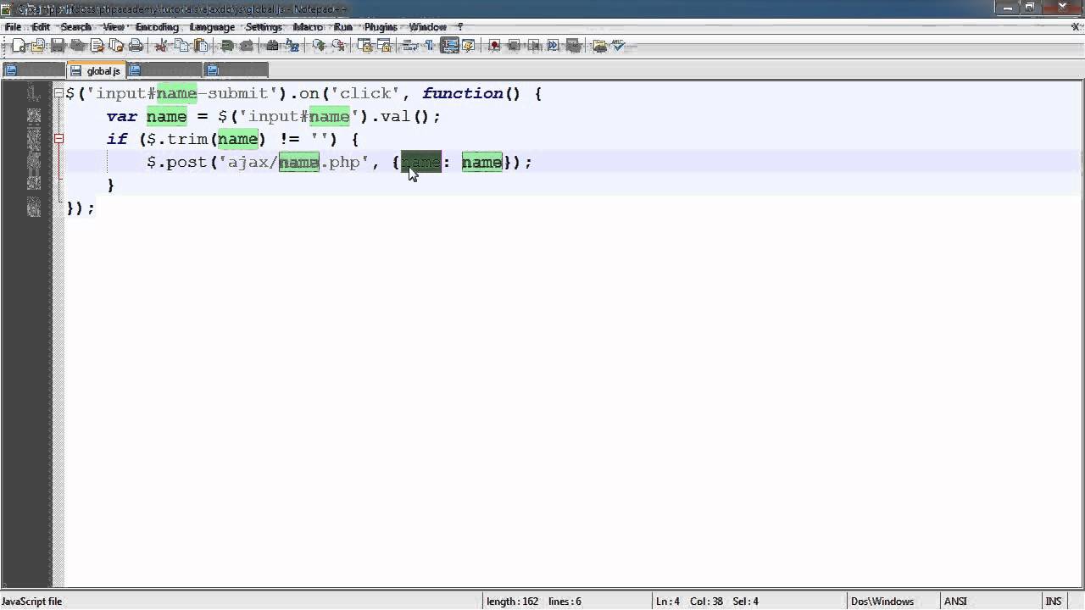Play back the recorded macro icon
Screen dimensions: 1085x610
[534, 46]
